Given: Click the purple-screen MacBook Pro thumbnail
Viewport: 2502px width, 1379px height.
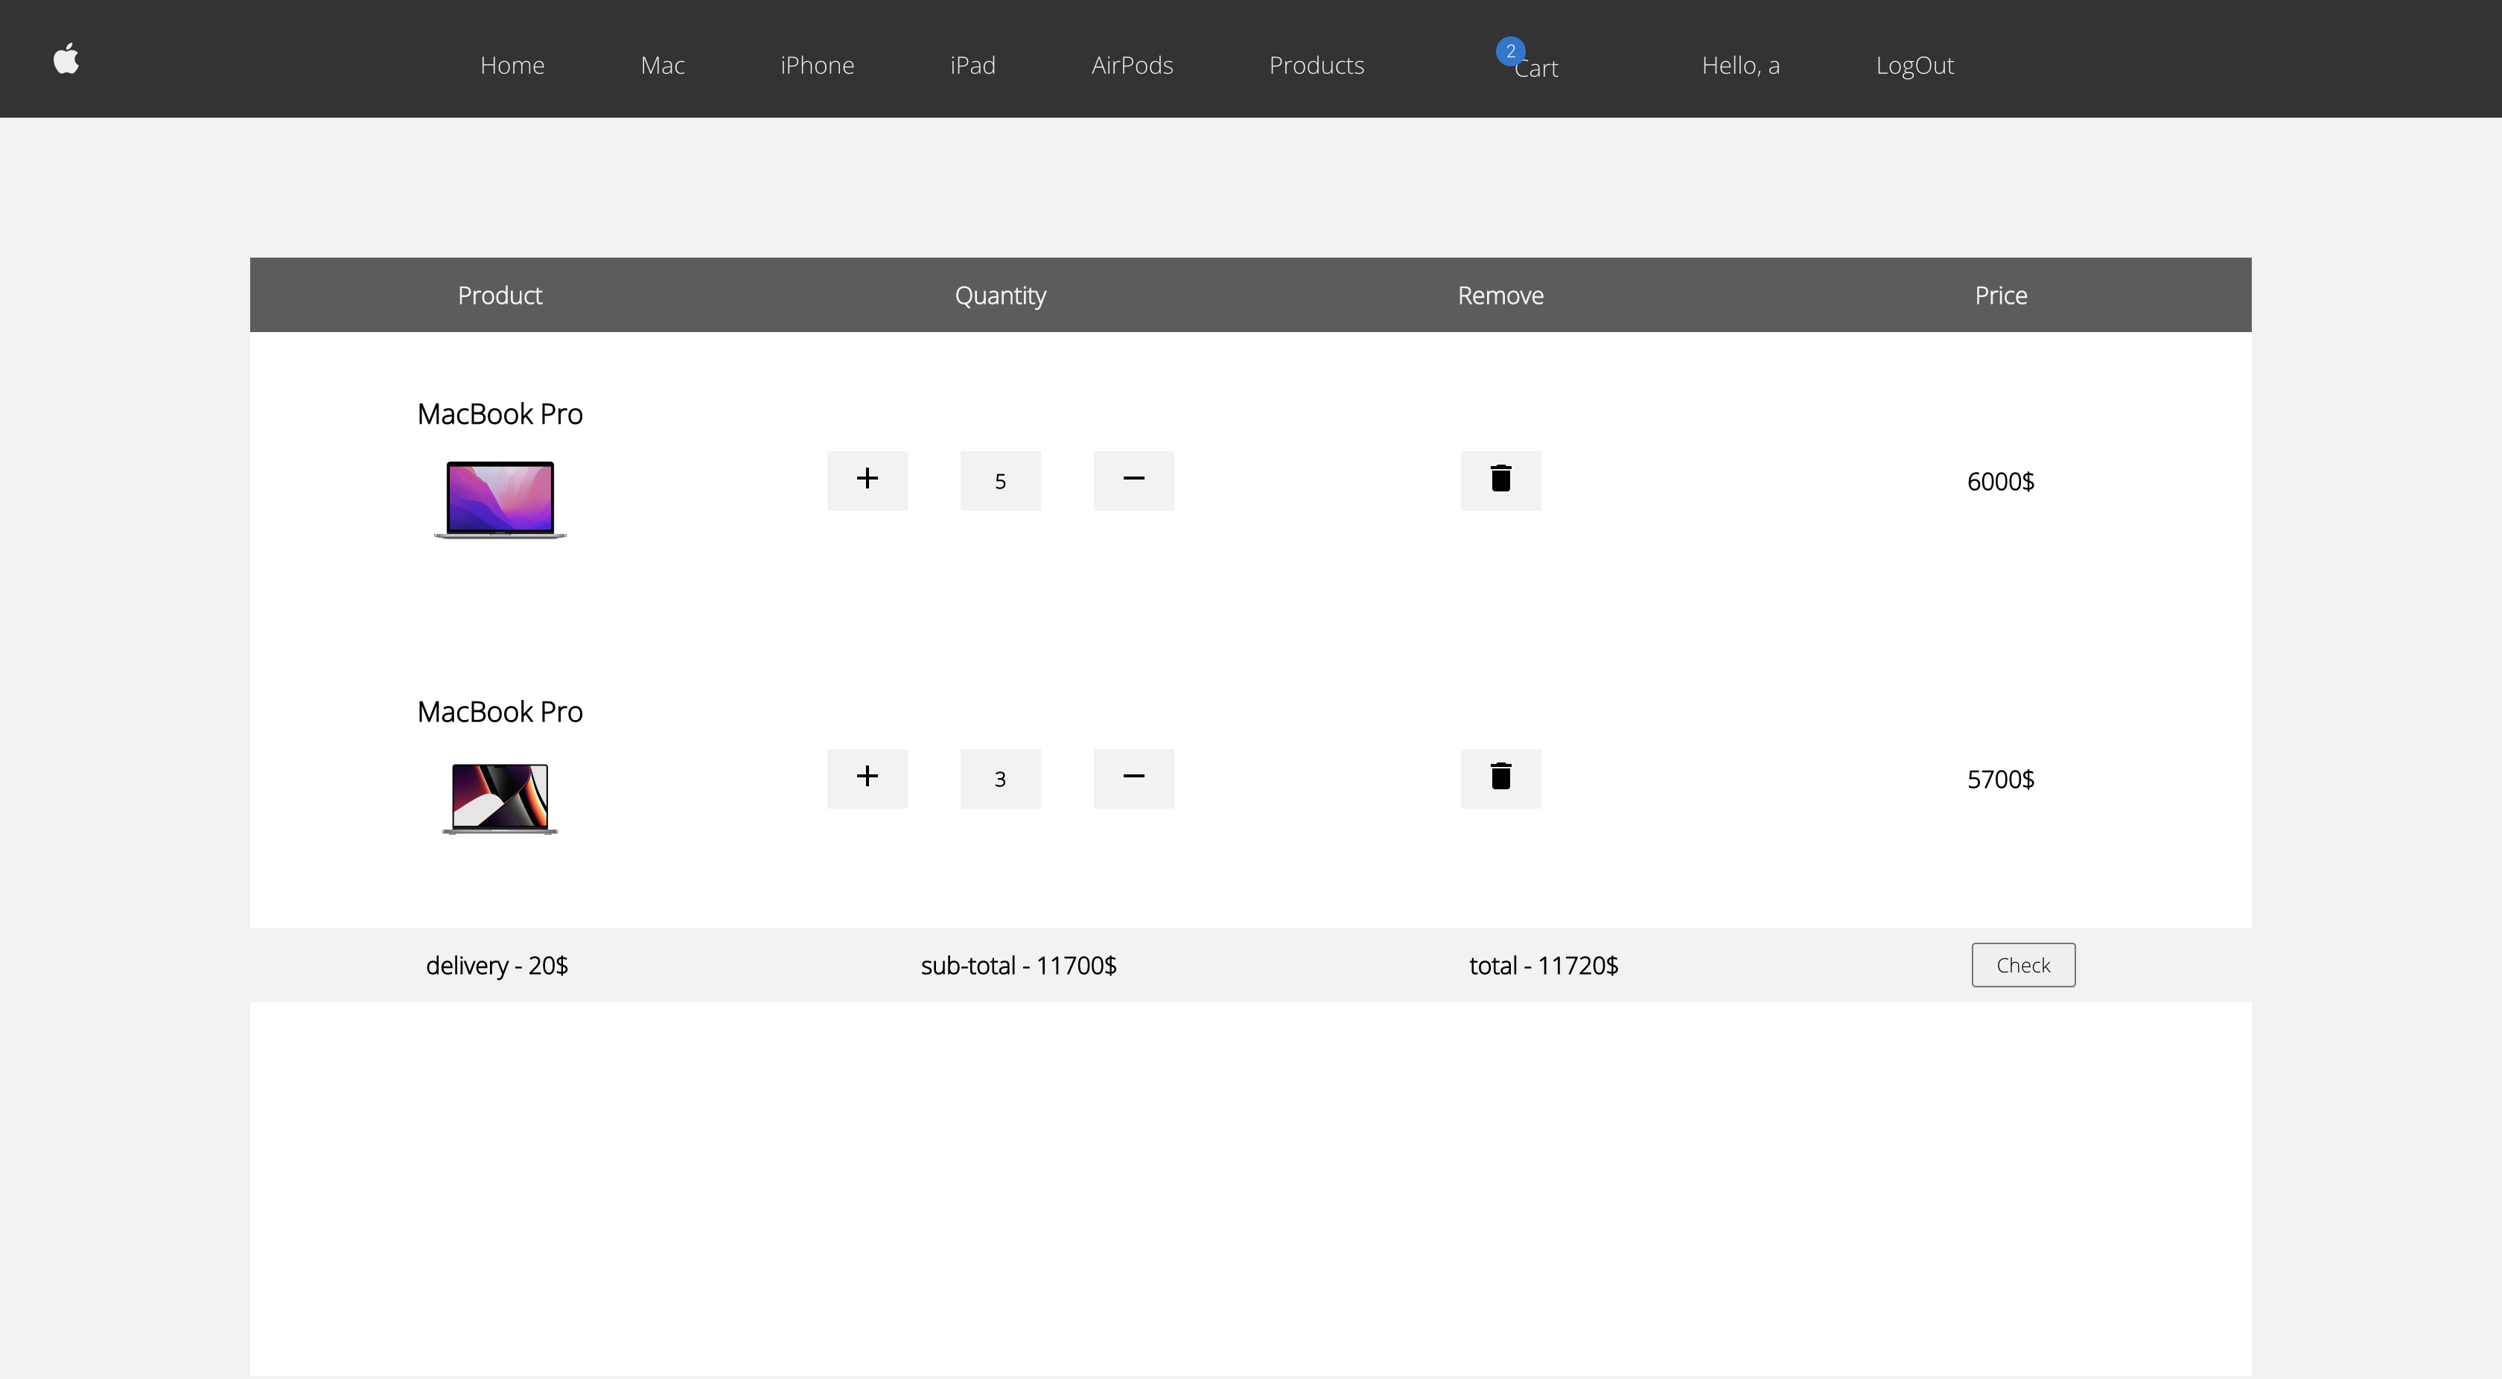Looking at the screenshot, I should point(500,499).
